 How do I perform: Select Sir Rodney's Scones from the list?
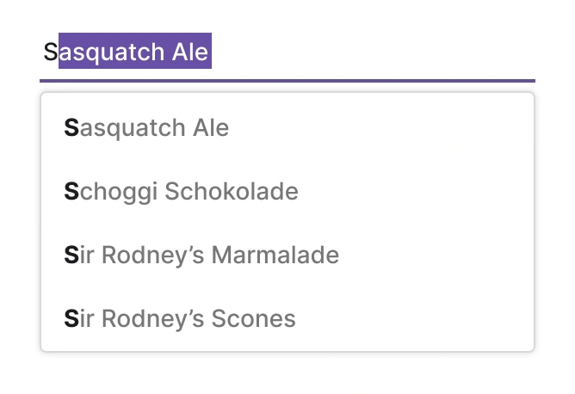180,318
